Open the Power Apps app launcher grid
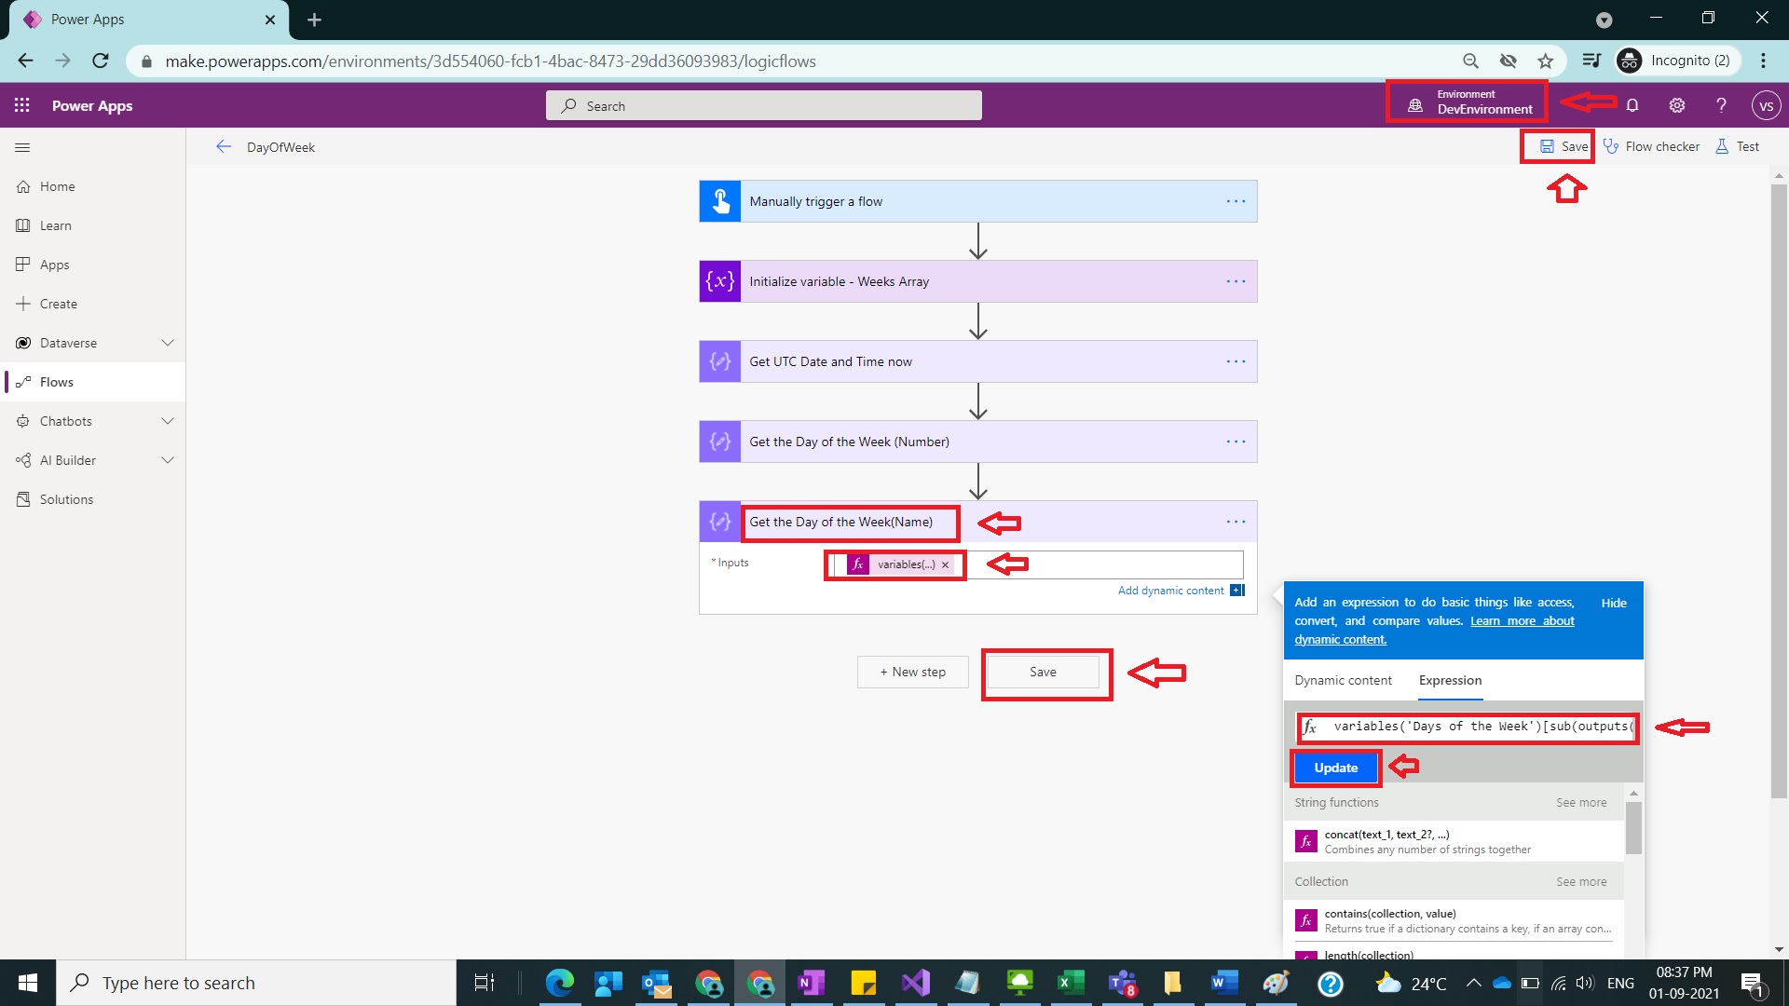Image resolution: width=1789 pixels, height=1006 pixels. tap(21, 105)
